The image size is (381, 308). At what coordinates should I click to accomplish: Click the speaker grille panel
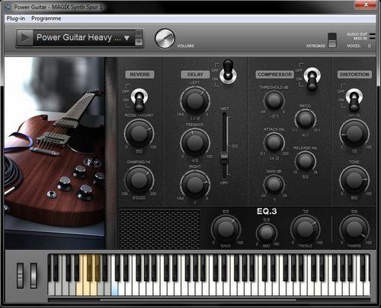160,229
